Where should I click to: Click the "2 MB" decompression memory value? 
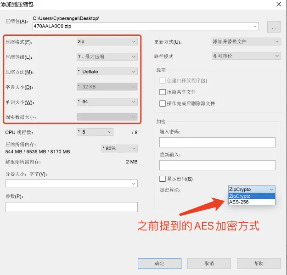point(132,162)
